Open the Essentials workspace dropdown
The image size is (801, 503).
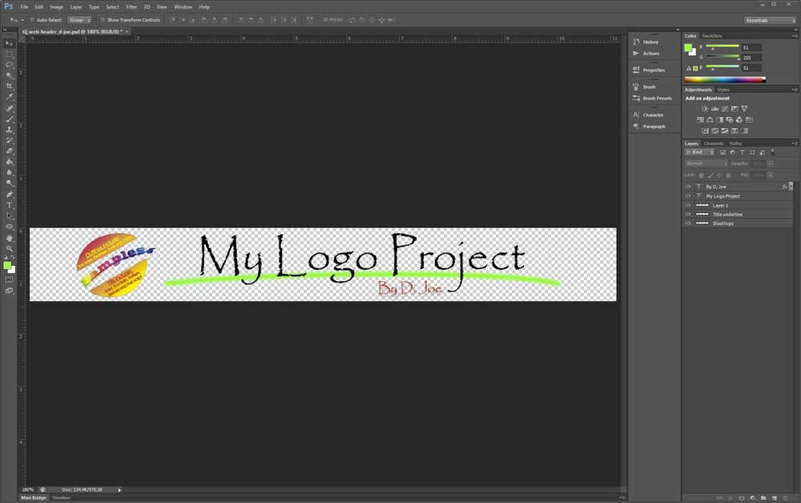pyautogui.click(x=770, y=20)
